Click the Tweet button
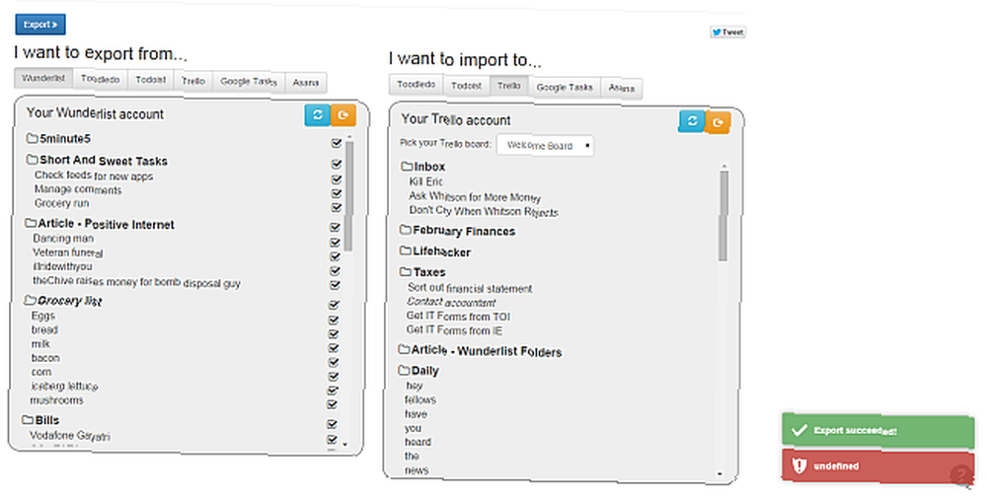Image resolution: width=987 pixels, height=496 pixels. click(727, 33)
